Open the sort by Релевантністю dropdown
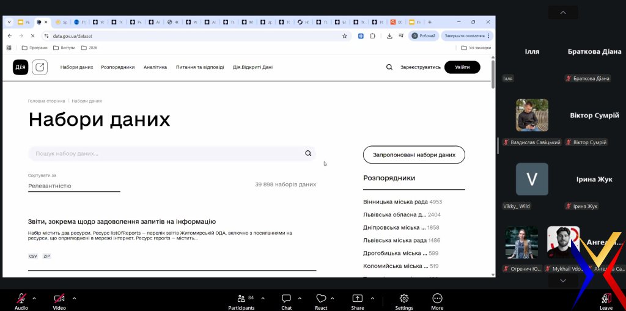The width and height of the screenshot is (626, 311). pyautogui.click(x=74, y=186)
